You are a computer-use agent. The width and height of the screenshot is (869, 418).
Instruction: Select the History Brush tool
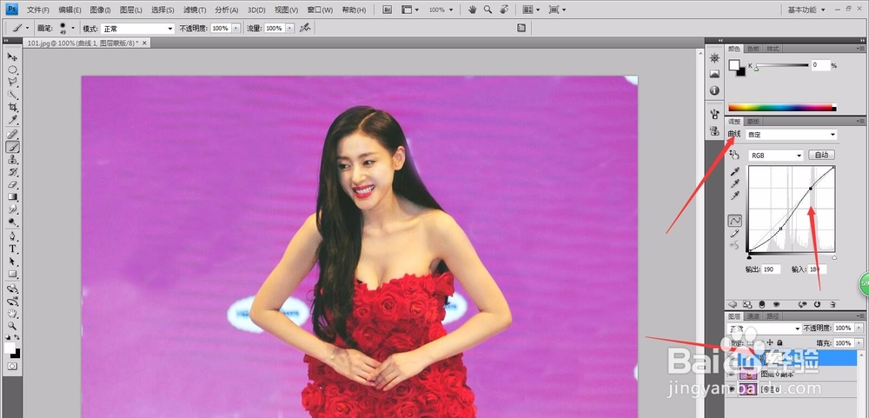tap(12, 172)
